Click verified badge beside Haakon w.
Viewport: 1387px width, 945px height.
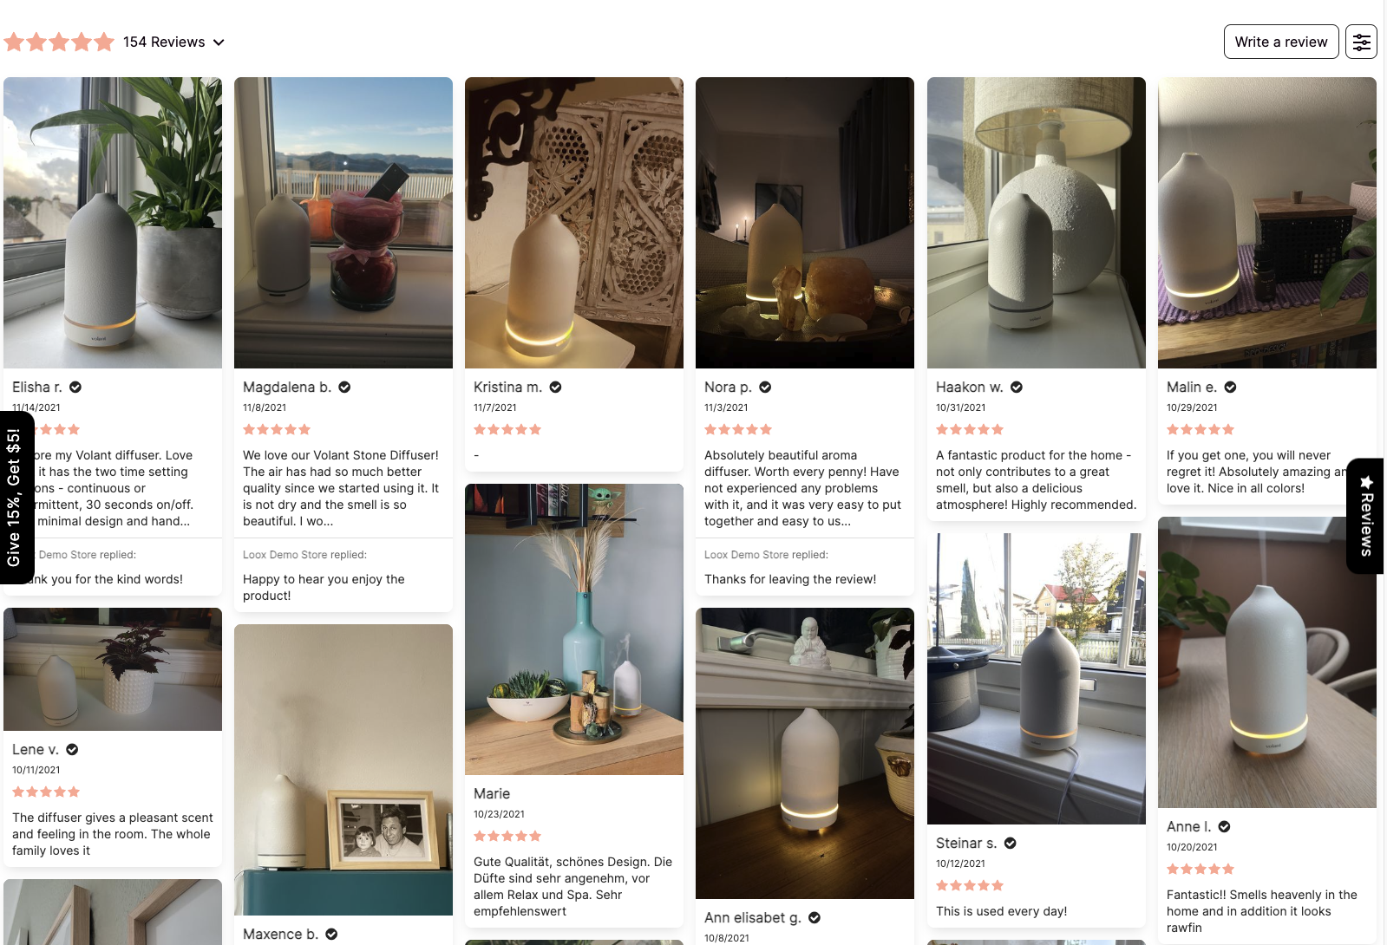1017,388
